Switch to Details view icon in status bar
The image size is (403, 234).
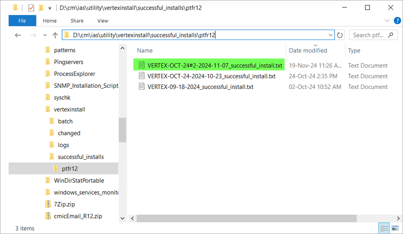click(x=385, y=228)
